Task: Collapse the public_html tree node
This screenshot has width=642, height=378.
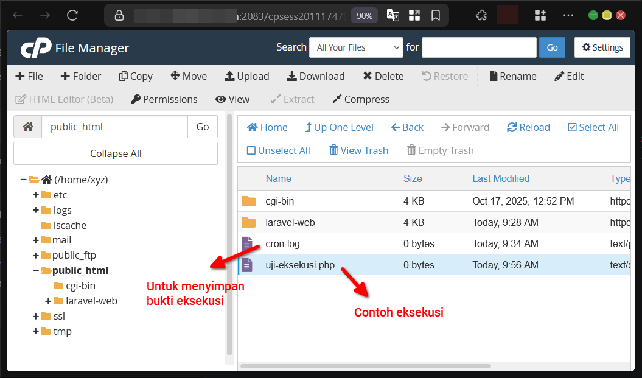Action: click(x=35, y=270)
